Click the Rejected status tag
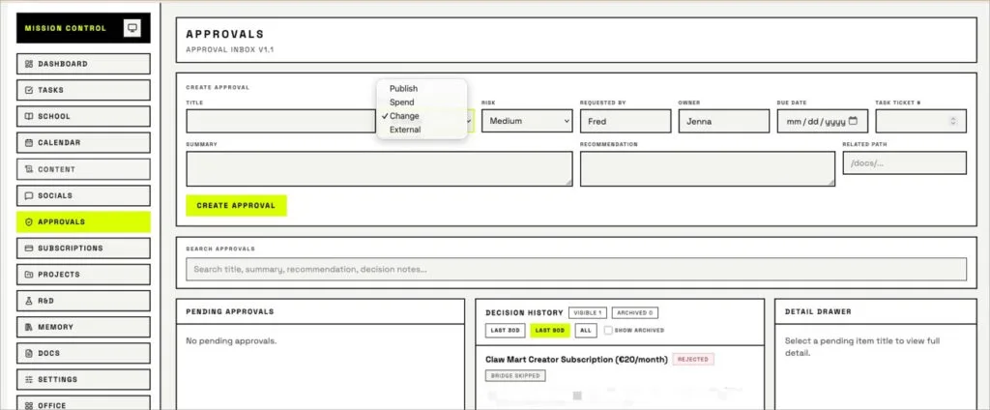 pos(693,360)
